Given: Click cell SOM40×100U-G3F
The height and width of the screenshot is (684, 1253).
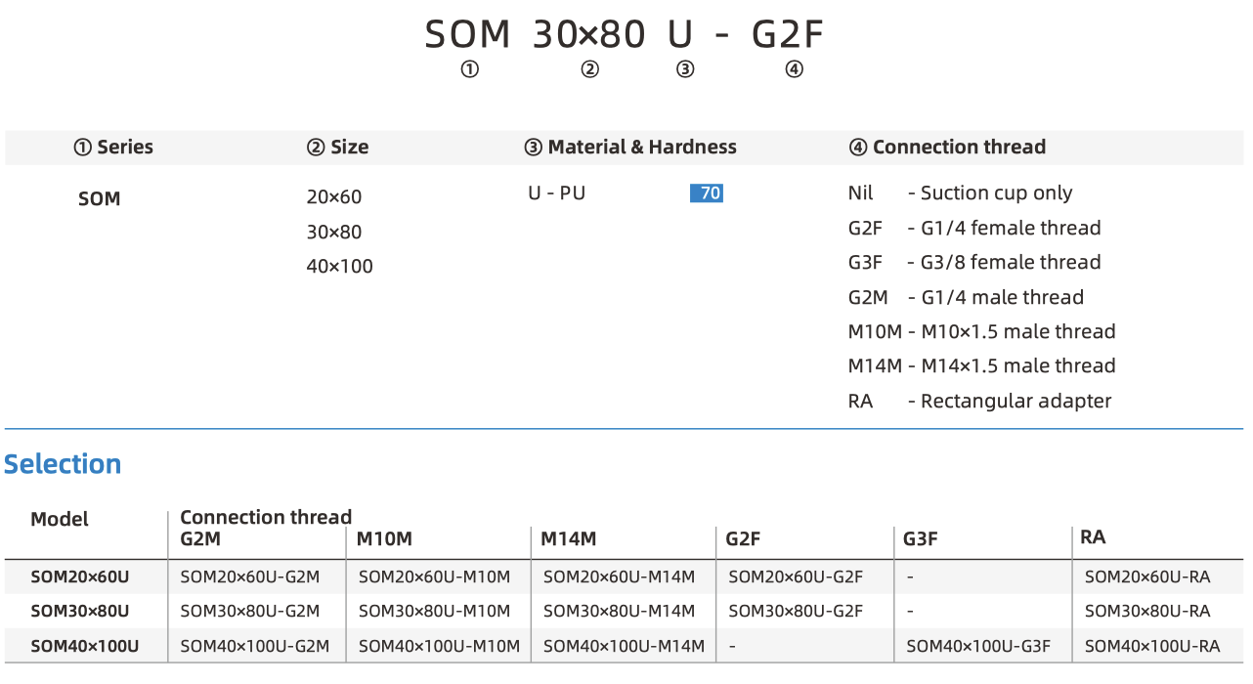Looking at the screenshot, I should [x=979, y=646].
